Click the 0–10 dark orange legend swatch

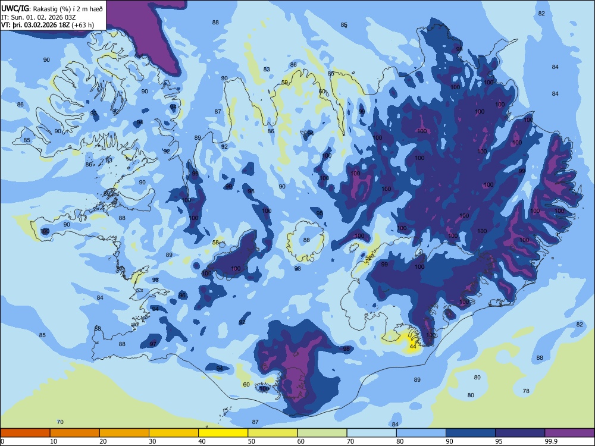(x=25, y=433)
